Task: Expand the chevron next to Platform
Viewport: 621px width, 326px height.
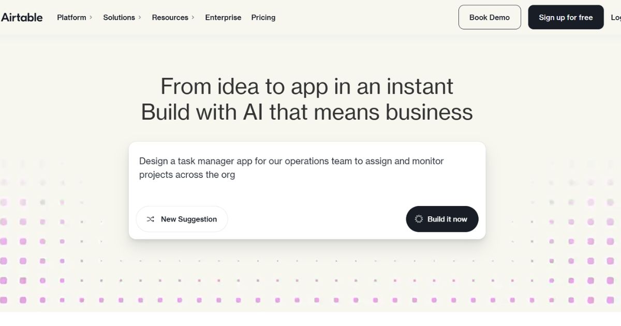Action: [91, 17]
